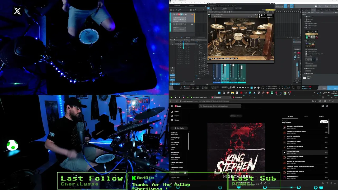Click the New playlist button
The width and height of the screenshot is (338, 190).
pos(179,128)
